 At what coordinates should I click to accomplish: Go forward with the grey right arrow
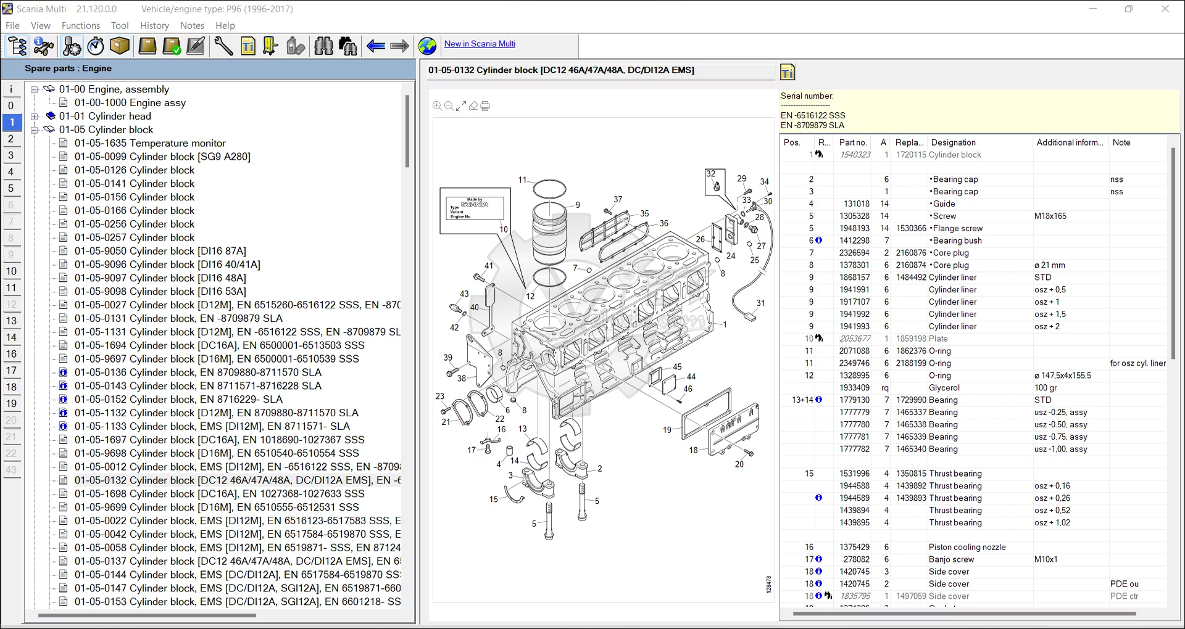tap(400, 46)
